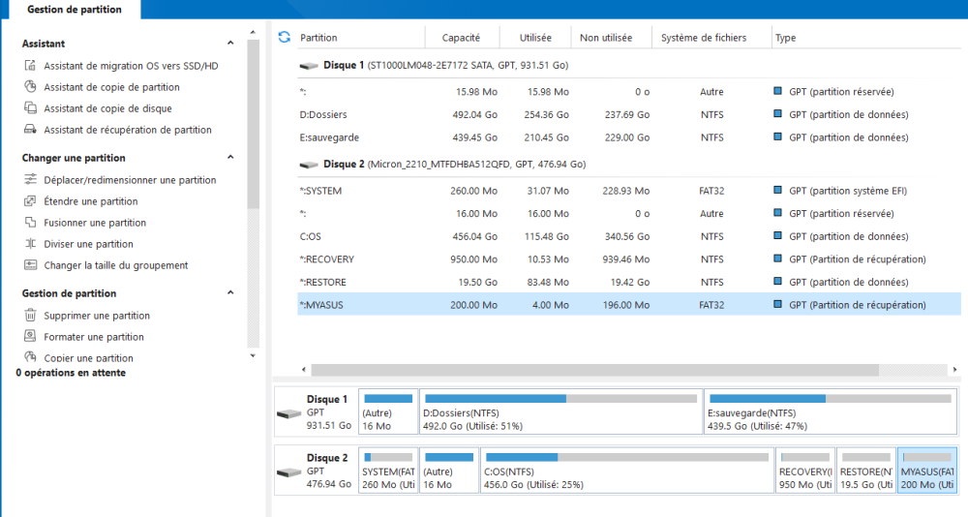Select the RECOVERY block in Disque 2 map

(805, 471)
